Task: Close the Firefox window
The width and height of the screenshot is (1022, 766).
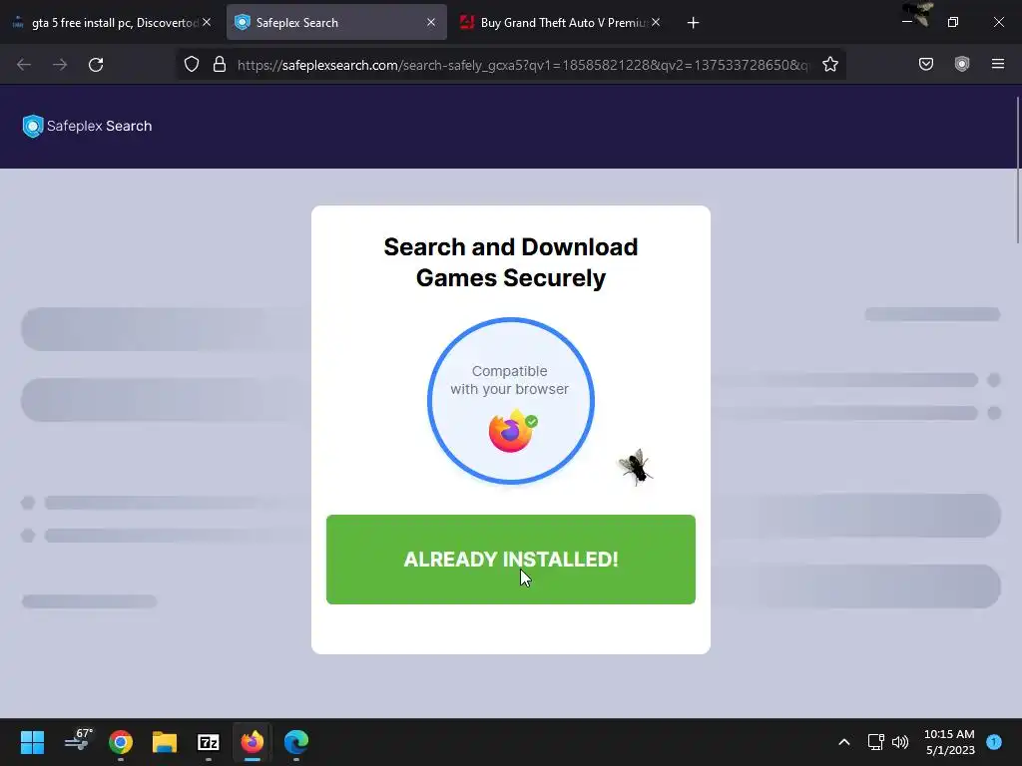Action: point(998,22)
